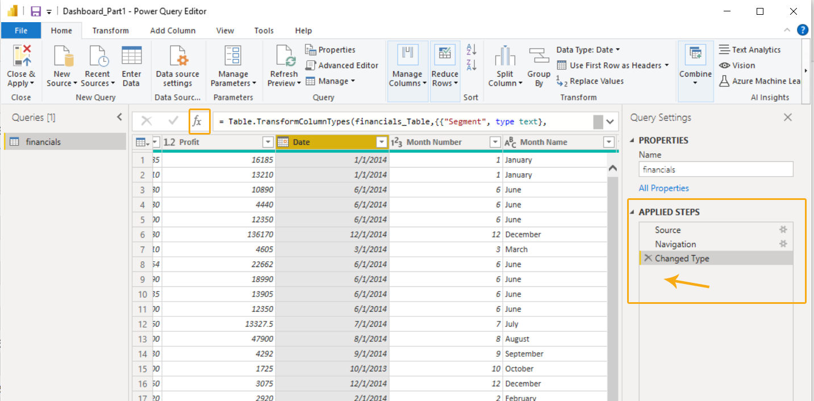The height and width of the screenshot is (401, 814).
Task: Click the Manage Columns icon
Action: pos(407,56)
